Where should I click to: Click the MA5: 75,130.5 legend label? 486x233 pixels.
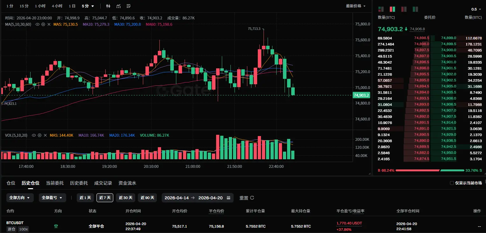pos(66,24)
